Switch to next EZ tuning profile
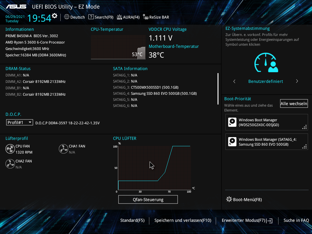Screen dimensions: 312x234 point(297,81)
